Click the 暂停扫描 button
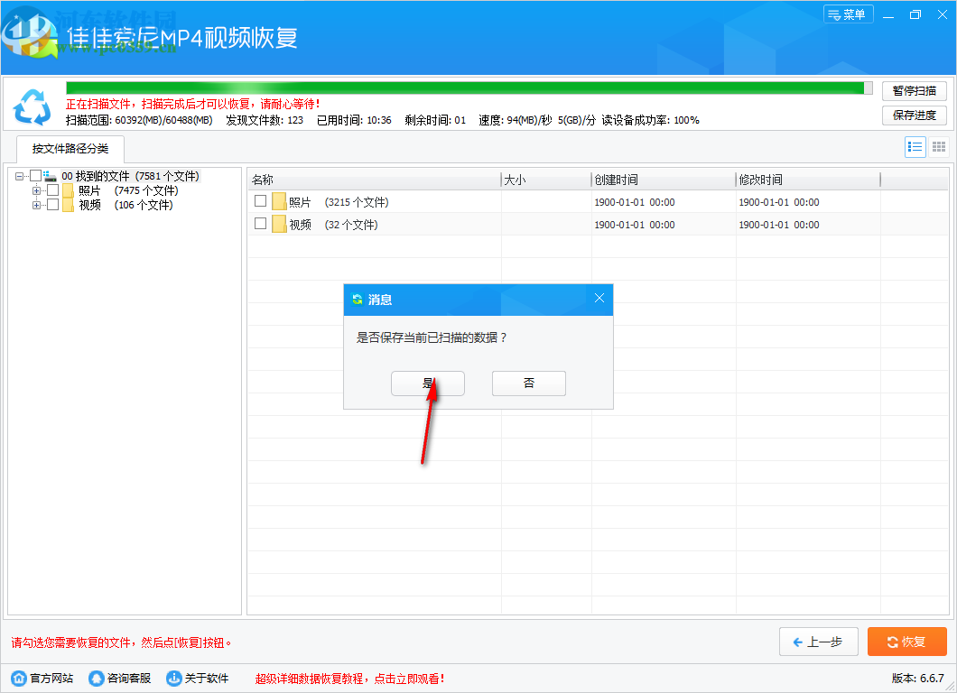The image size is (957, 693). click(914, 91)
